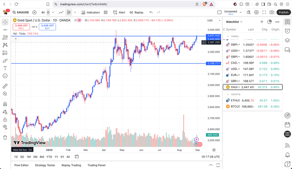
Task: Select the crosshair cursor tool
Action: point(5,22)
